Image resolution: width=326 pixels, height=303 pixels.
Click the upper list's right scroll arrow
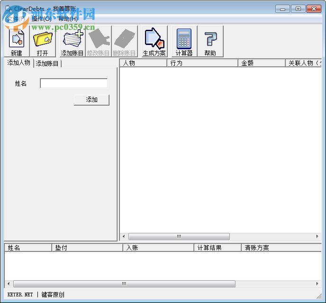point(317,236)
